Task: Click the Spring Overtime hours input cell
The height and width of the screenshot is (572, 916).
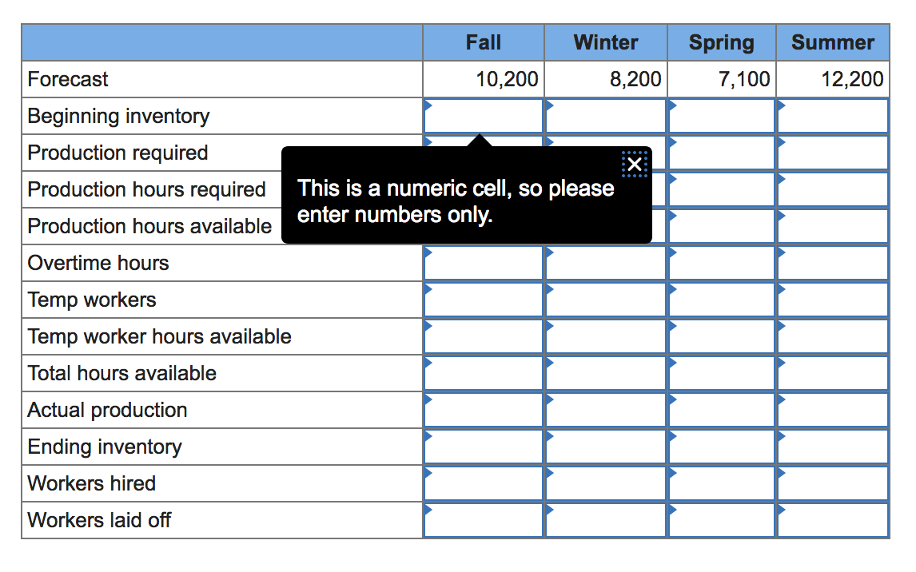Action: coord(721,263)
